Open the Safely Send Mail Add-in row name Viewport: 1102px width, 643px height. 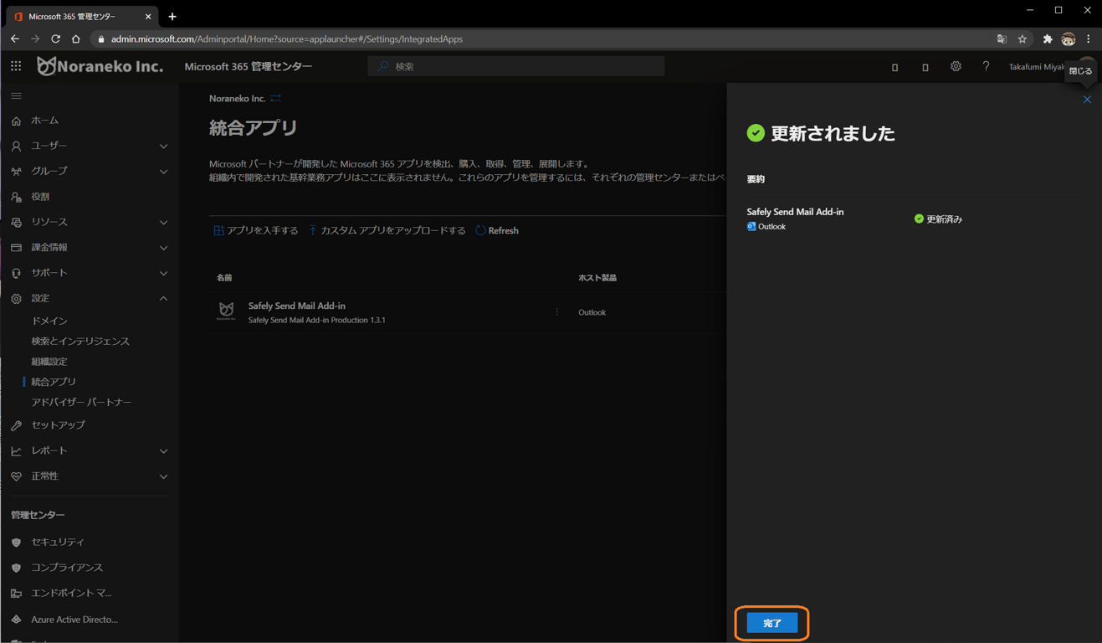pyautogui.click(x=297, y=306)
